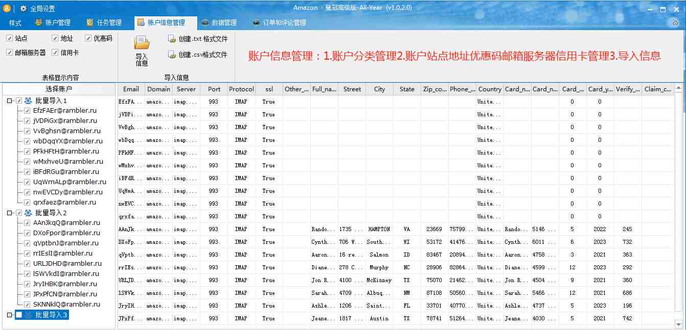Click the 导入信息 folder import icon
The height and width of the screenshot is (330, 686).
(x=142, y=43)
